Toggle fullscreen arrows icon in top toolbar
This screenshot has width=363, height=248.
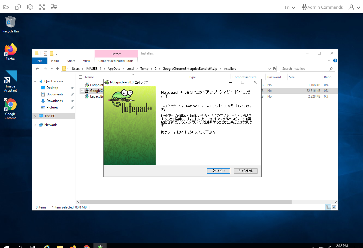point(42,7)
